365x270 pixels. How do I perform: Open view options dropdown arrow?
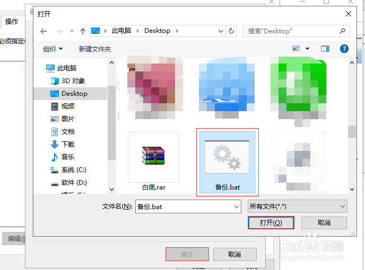[x=307, y=49]
